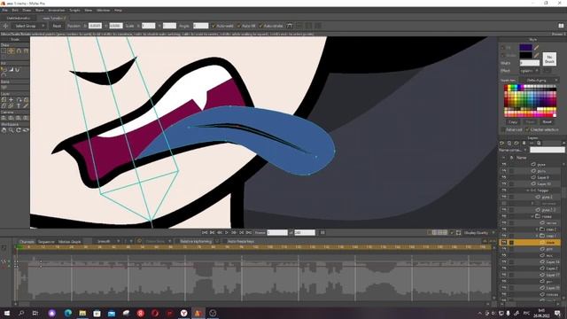Toggle the Auto-fill checkbox
567x319 pixels.
point(238,26)
